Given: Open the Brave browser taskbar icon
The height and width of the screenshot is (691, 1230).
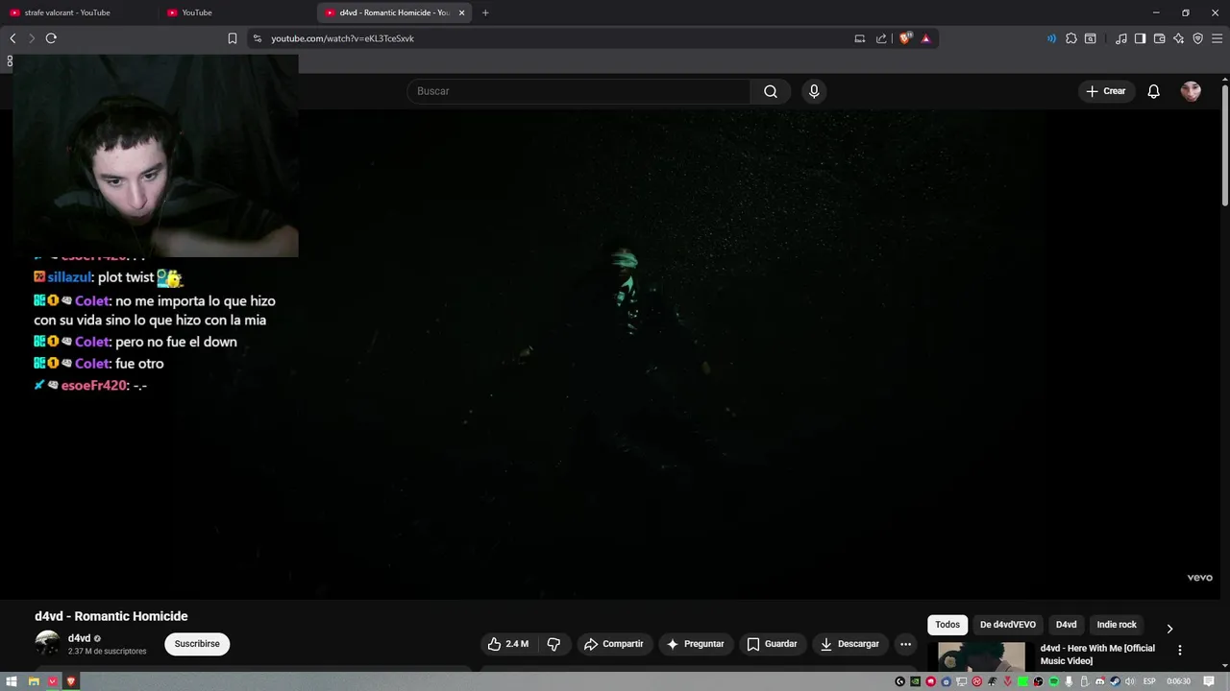Looking at the screenshot, I should [70, 681].
